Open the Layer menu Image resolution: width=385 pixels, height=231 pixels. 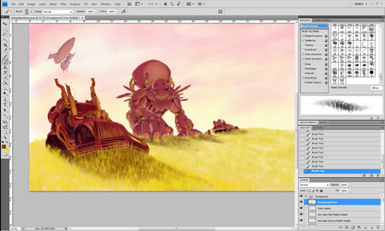tap(42, 4)
